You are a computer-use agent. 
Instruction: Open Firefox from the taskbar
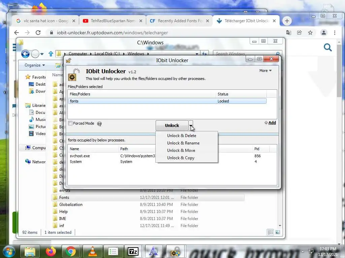pyautogui.click(x=51, y=251)
